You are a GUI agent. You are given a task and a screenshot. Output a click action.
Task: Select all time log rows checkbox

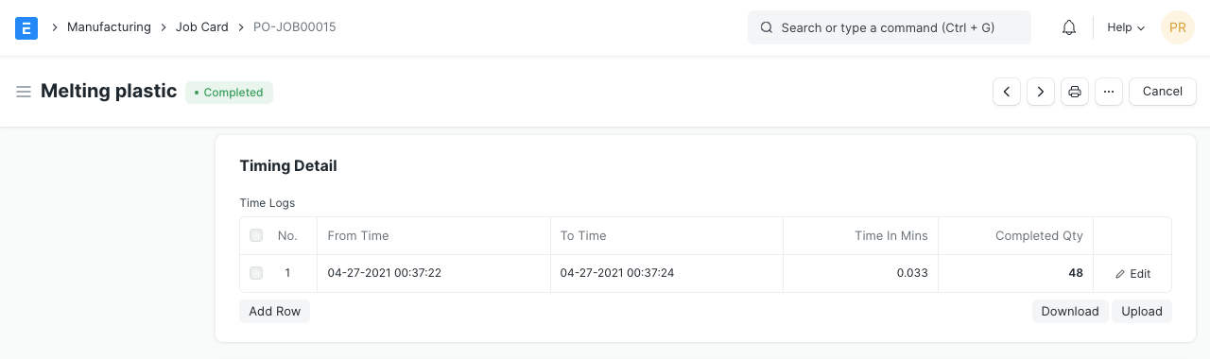256,235
